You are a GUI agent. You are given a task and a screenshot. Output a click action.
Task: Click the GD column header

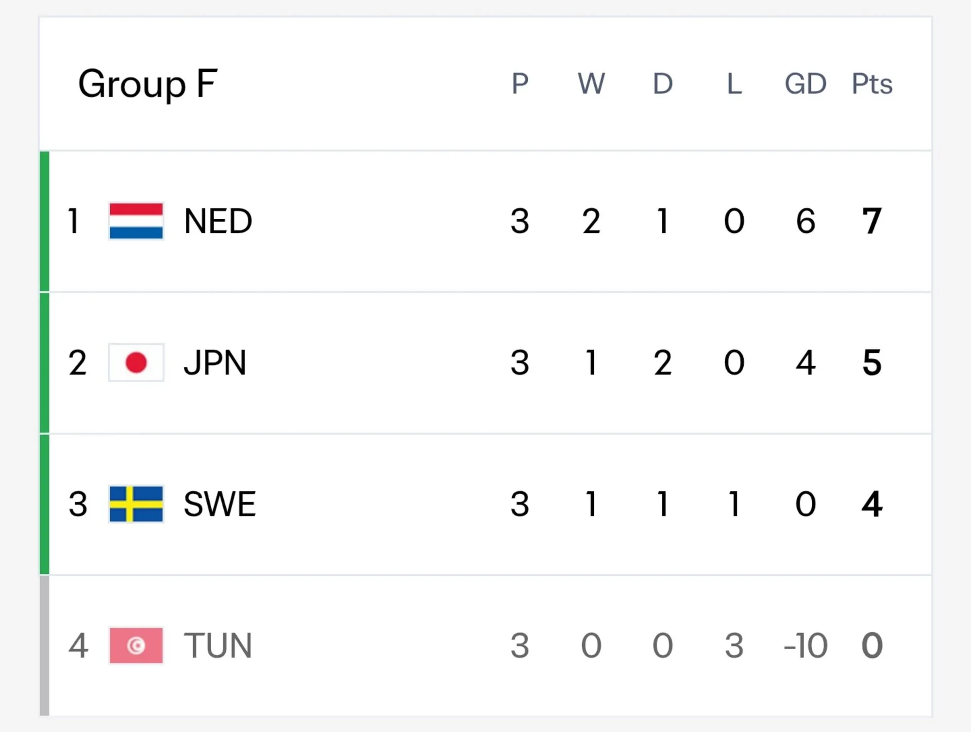805,83
